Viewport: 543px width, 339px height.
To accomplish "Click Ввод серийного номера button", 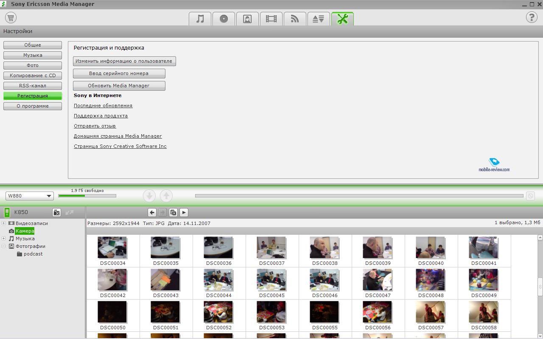I will [119, 73].
